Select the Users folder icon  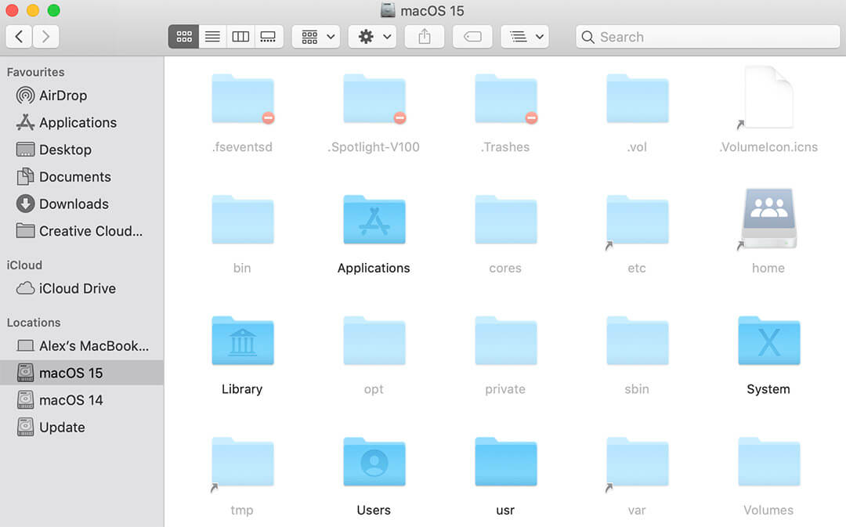coord(374,462)
